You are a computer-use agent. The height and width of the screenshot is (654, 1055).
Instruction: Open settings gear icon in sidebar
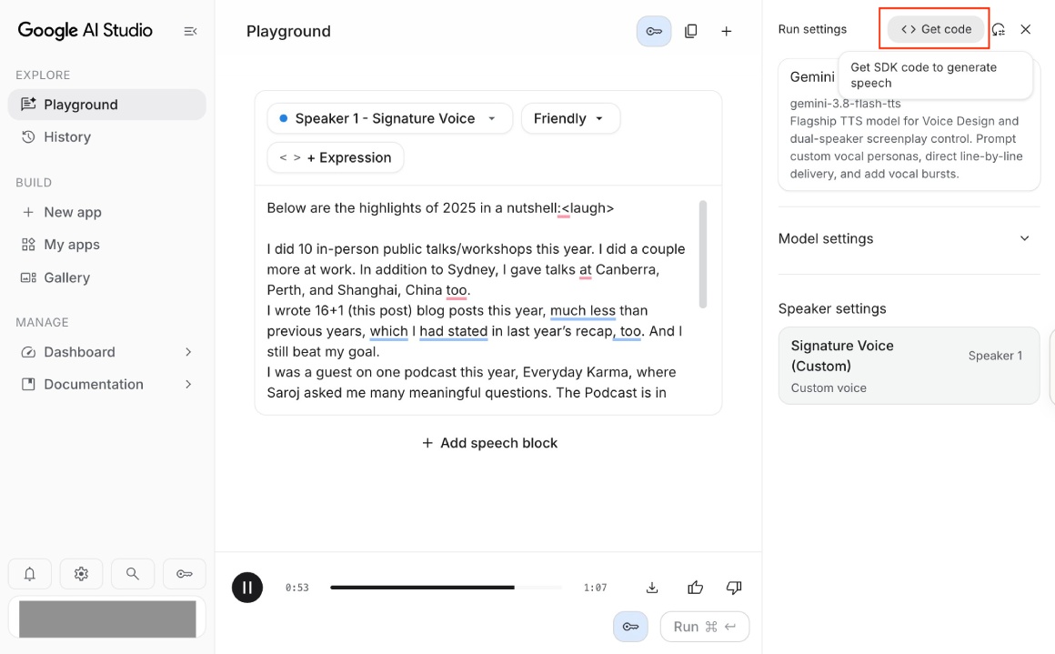click(x=82, y=574)
